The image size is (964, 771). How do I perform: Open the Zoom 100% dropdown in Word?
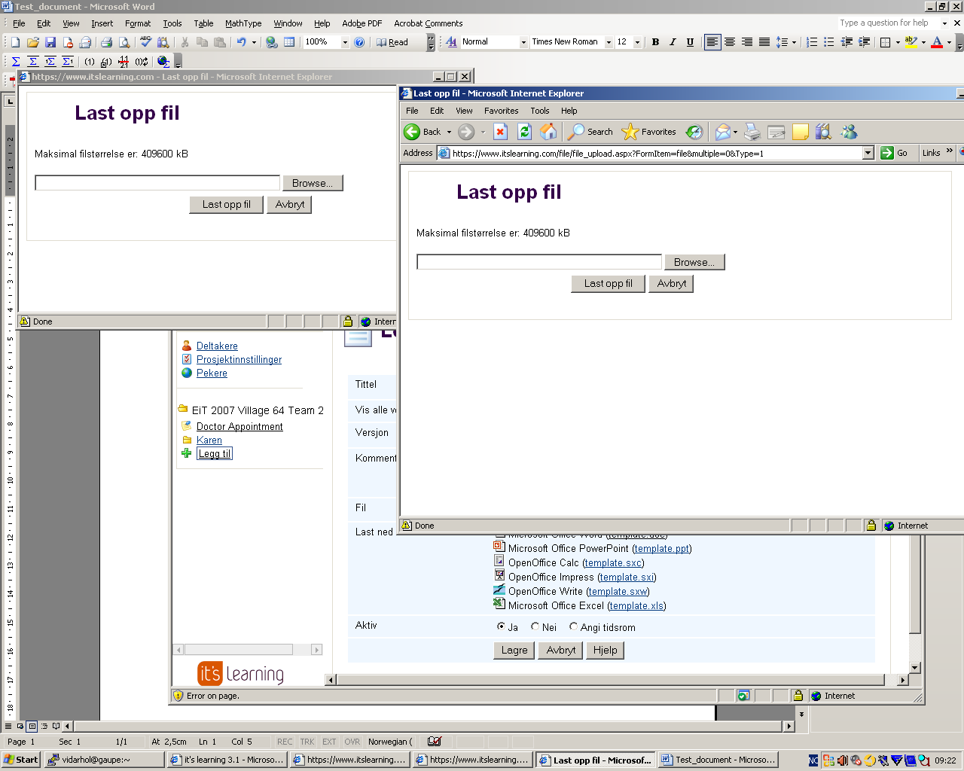tap(345, 42)
